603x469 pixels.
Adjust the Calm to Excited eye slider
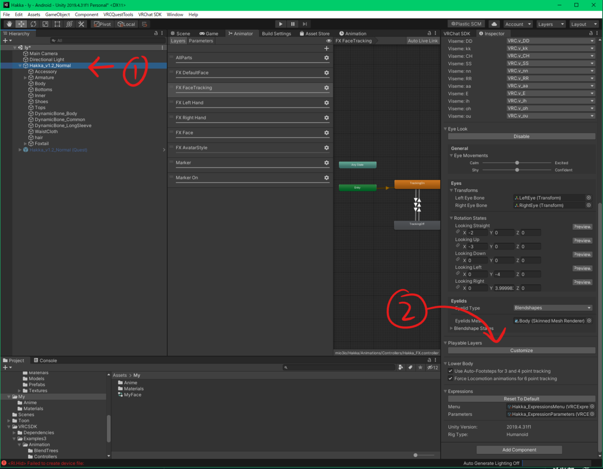[517, 163]
